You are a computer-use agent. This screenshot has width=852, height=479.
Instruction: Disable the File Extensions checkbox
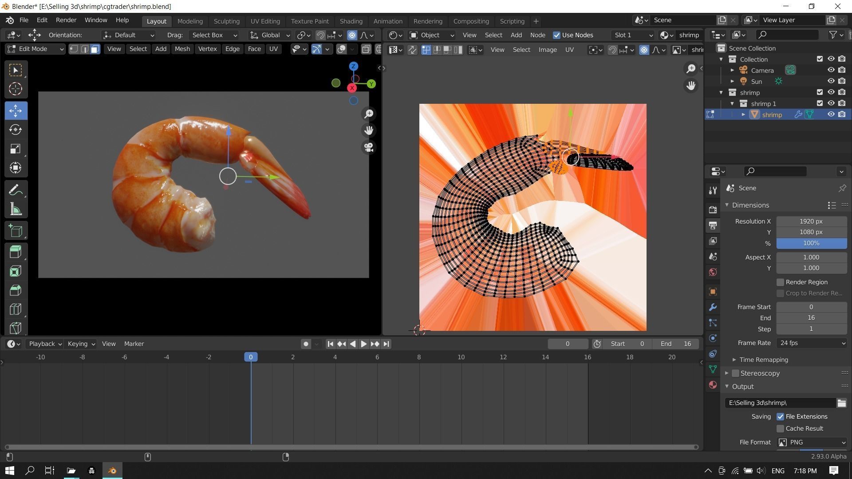coord(780,416)
